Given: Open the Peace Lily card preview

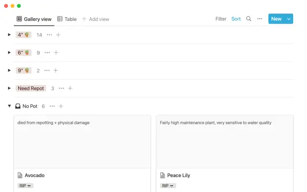Looking at the screenshot, I should [225, 142].
